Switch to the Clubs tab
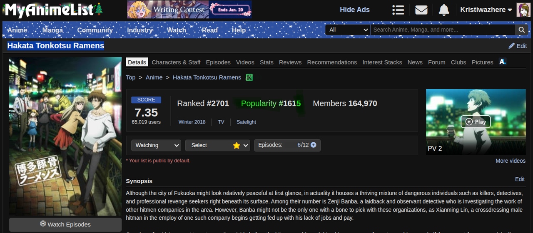 (458, 62)
